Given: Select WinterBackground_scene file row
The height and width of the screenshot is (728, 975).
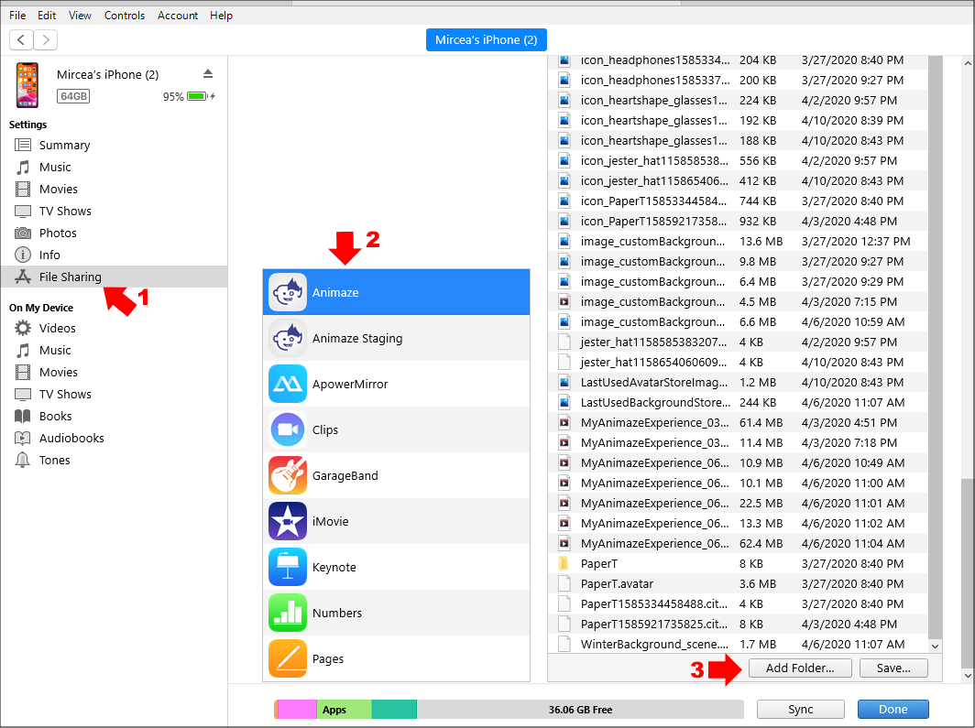Looking at the screenshot, I should click(738, 644).
